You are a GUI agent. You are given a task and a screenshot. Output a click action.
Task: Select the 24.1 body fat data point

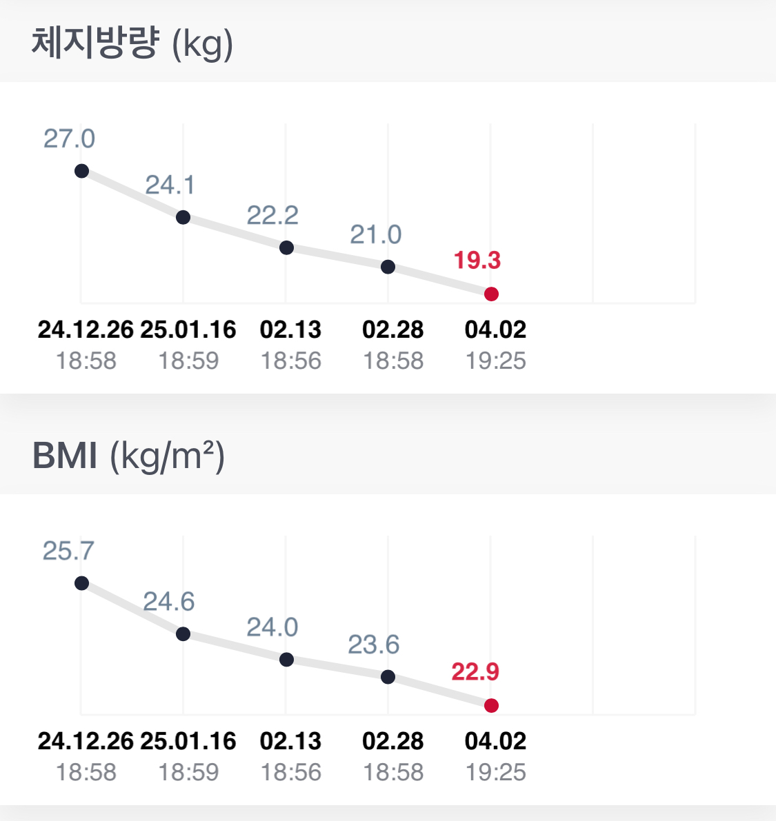pyautogui.click(x=183, y=216)
